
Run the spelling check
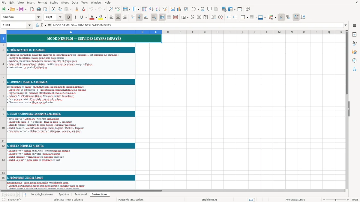118,9
